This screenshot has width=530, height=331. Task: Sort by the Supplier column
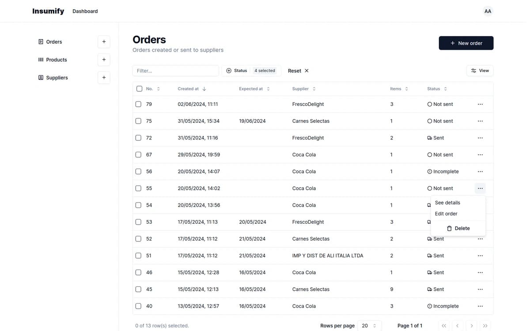[304, 89]
